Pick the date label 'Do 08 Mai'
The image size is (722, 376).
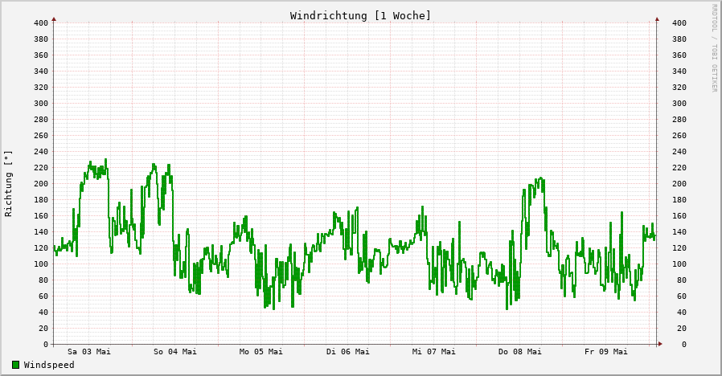[x=520, y=352]
